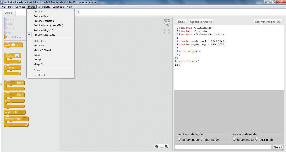Viewport: 286px width, 152px height.
Task: Click the left panel collapse arrow
Action: point(1,84)
